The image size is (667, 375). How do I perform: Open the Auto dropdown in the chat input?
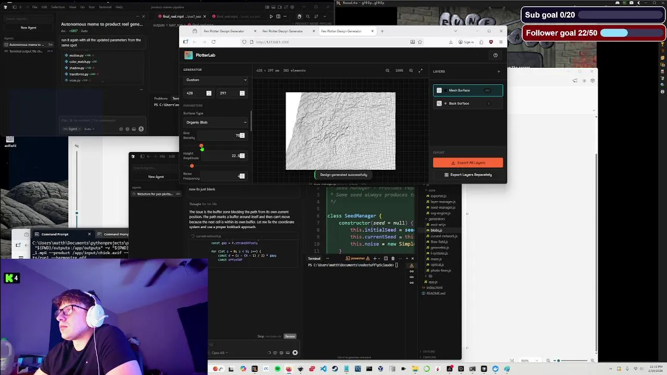pyautogui.click(x=89, y=129)
